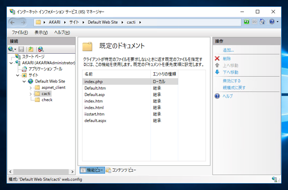Click the stop loading icon in address bar

pos(255,22)
